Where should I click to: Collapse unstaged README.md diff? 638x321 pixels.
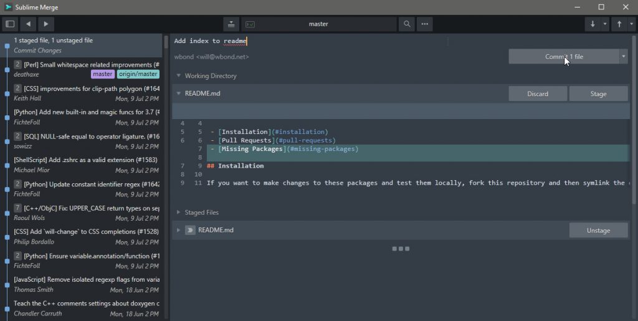pos(178,93)
